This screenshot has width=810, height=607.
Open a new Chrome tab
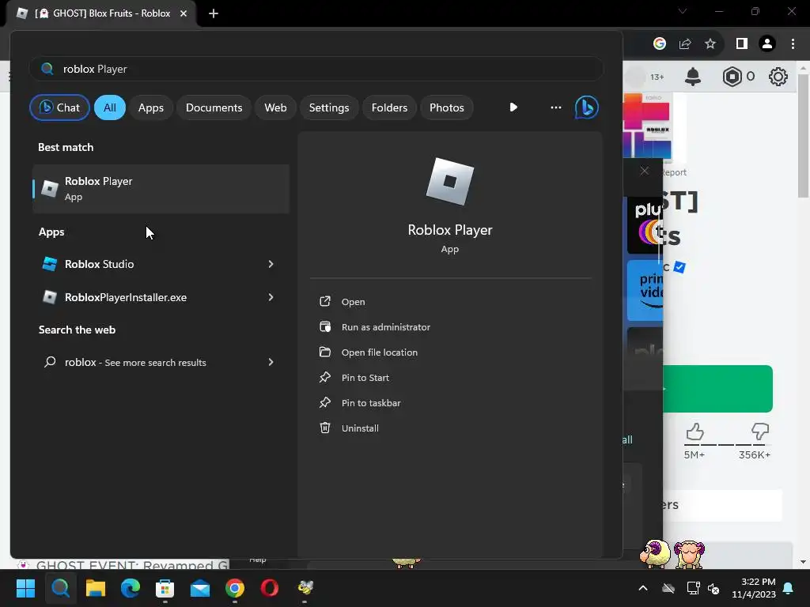(214, 13)
